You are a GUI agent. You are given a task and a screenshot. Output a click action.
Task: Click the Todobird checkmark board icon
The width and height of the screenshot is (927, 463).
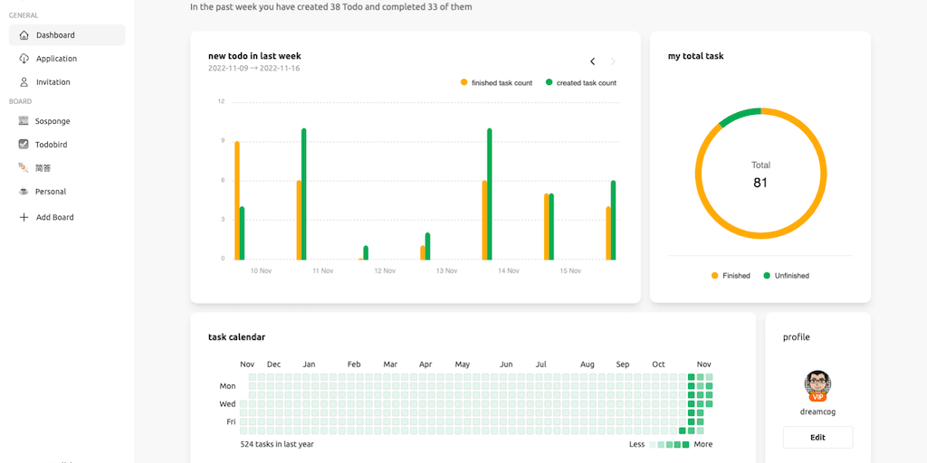pos(24,145)
